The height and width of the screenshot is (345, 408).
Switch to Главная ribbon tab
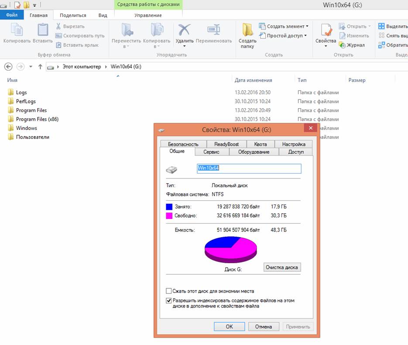pos(38,15)
